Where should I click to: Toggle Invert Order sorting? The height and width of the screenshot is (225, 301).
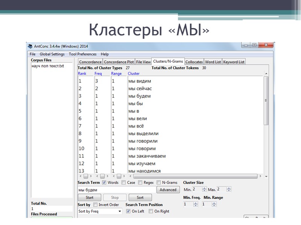(96, 205)
